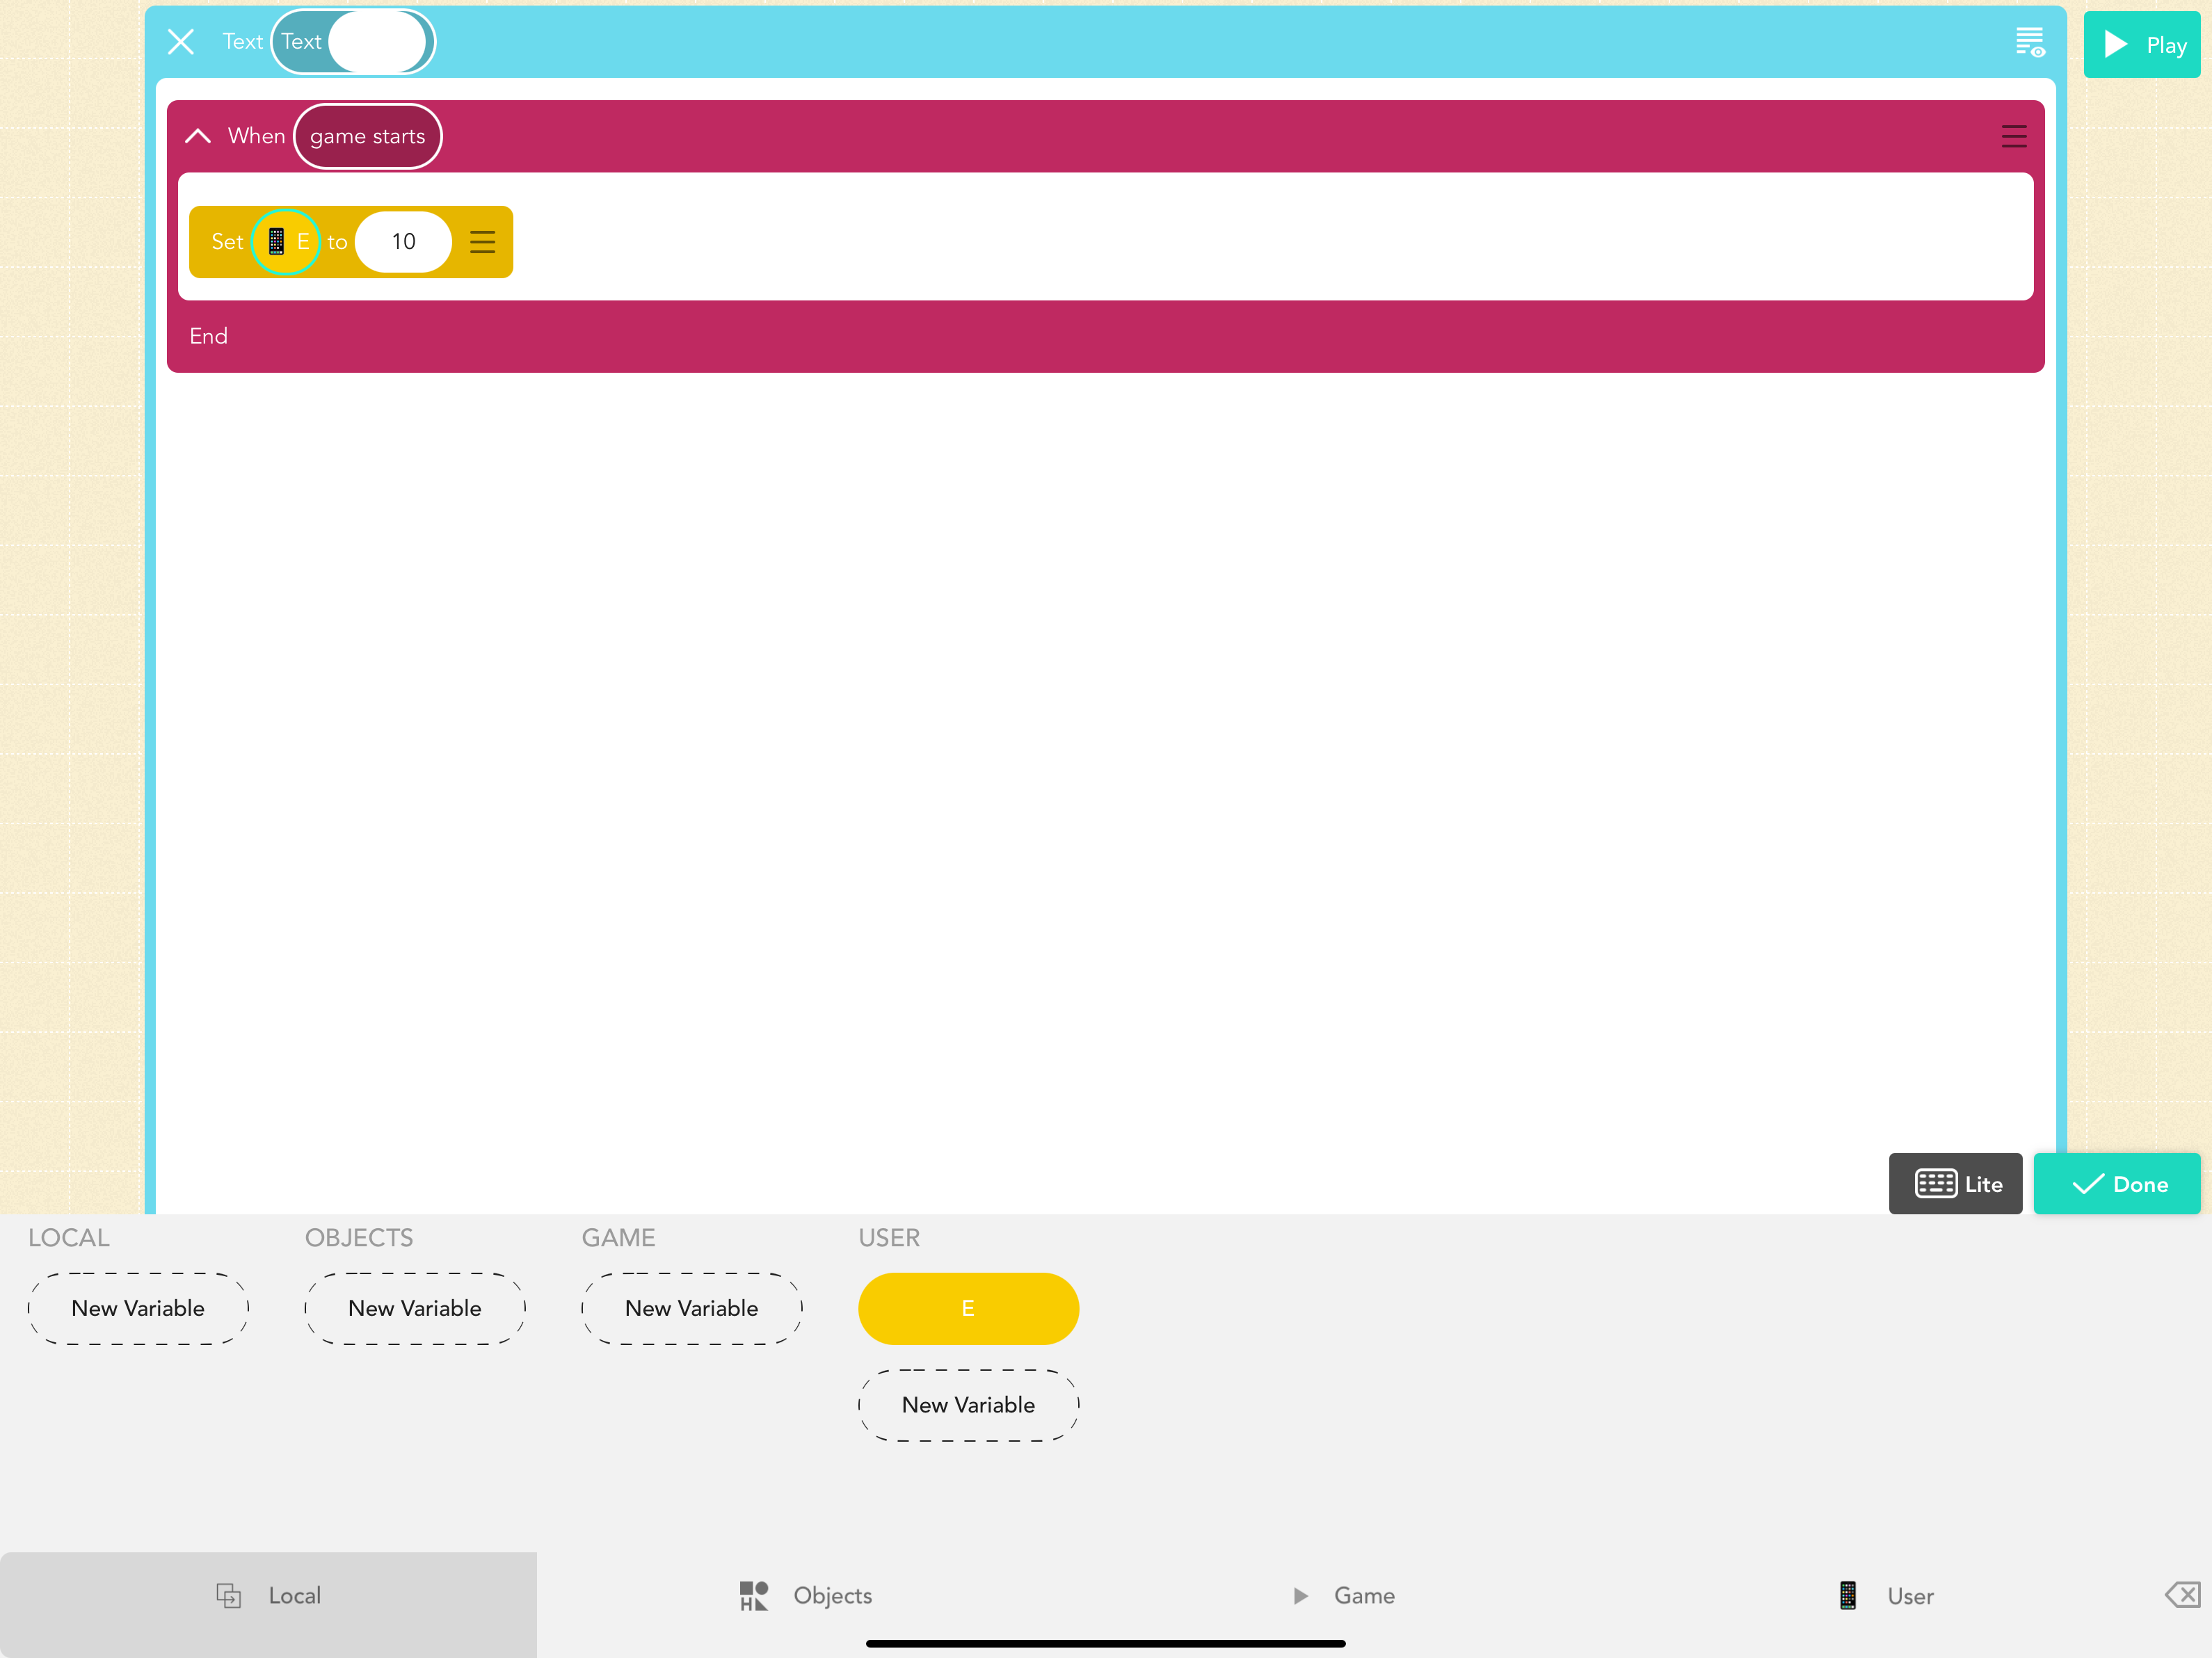This screenshot has width=2212, height=1658.
Task: Create a New Variable under Game
Action: click(x=691, y=1308)
